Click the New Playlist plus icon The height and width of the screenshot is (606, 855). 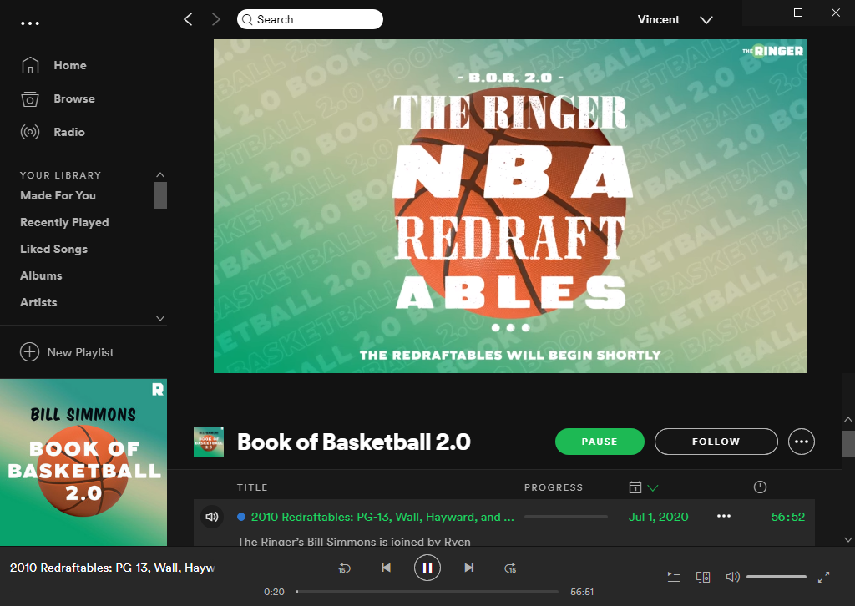[29, 352]
